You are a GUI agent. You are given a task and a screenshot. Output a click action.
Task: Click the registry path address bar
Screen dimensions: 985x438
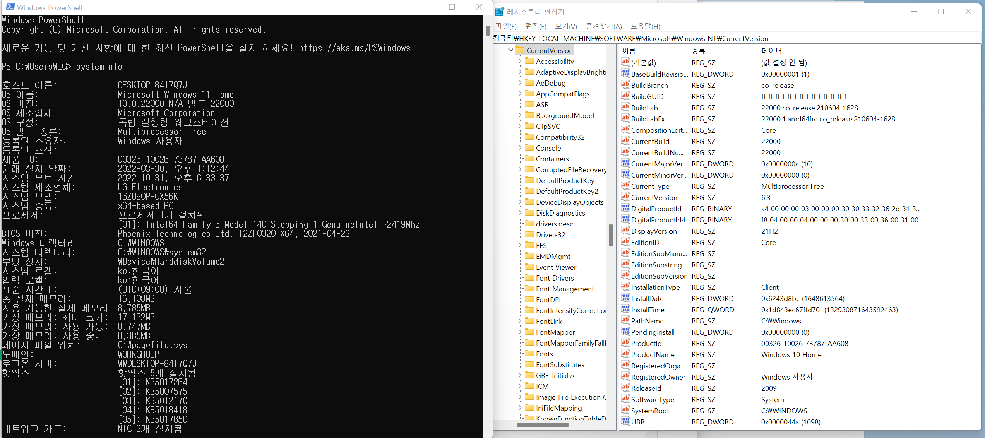coord(738,38)
